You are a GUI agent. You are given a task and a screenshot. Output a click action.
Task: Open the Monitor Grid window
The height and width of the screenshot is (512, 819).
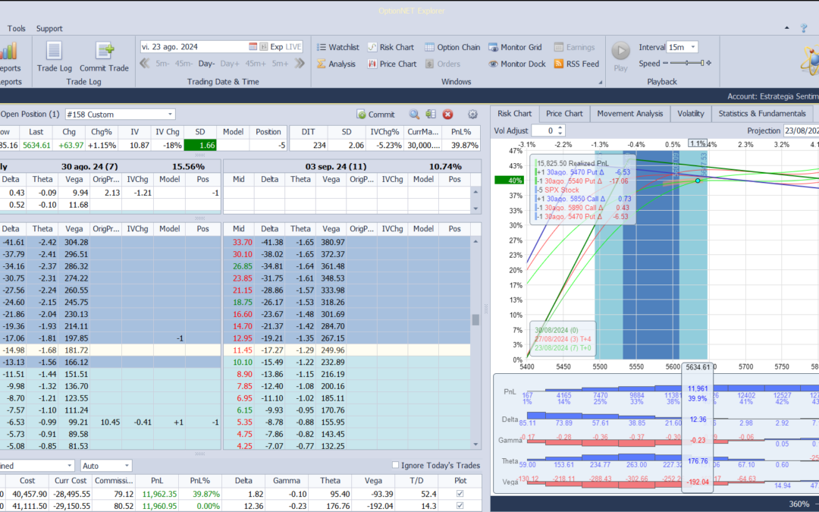click(x=515, y=47)
